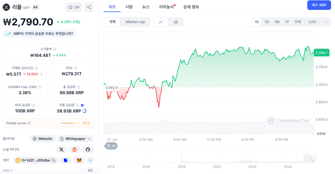
Task: Select the 가격 chart toggle
Action: (112, 22)
